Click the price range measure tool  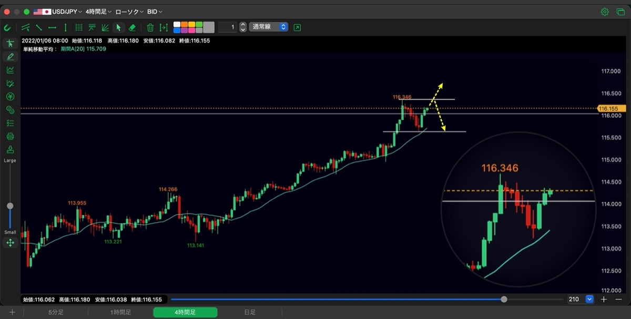[x=164, y=27]
